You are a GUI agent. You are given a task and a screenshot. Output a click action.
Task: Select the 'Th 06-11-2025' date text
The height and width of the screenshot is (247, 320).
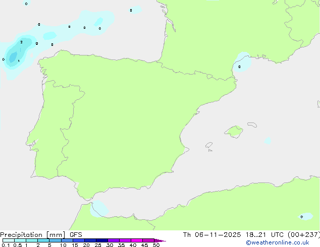[212, 235]
